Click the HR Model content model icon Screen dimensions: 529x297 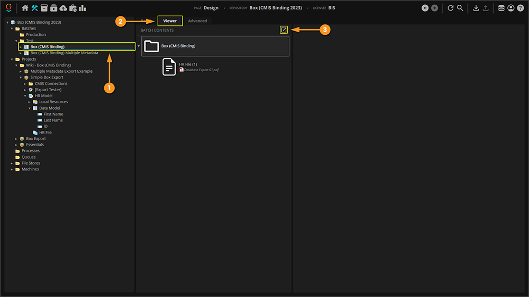point(31,96)
